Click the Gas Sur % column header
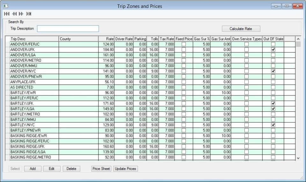The width and height of the screenshot is (306, 182). point(202,39)
